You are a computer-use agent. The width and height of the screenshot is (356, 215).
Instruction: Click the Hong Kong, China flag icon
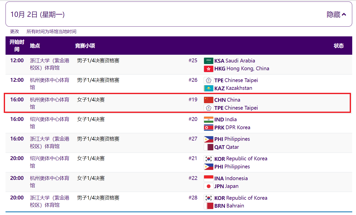[209, 69]
